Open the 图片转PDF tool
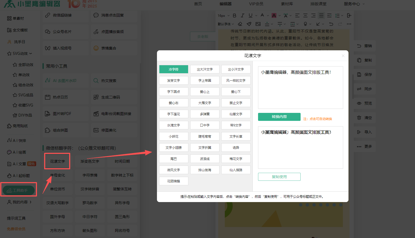The image size is (415, 238). coord(62,114)
